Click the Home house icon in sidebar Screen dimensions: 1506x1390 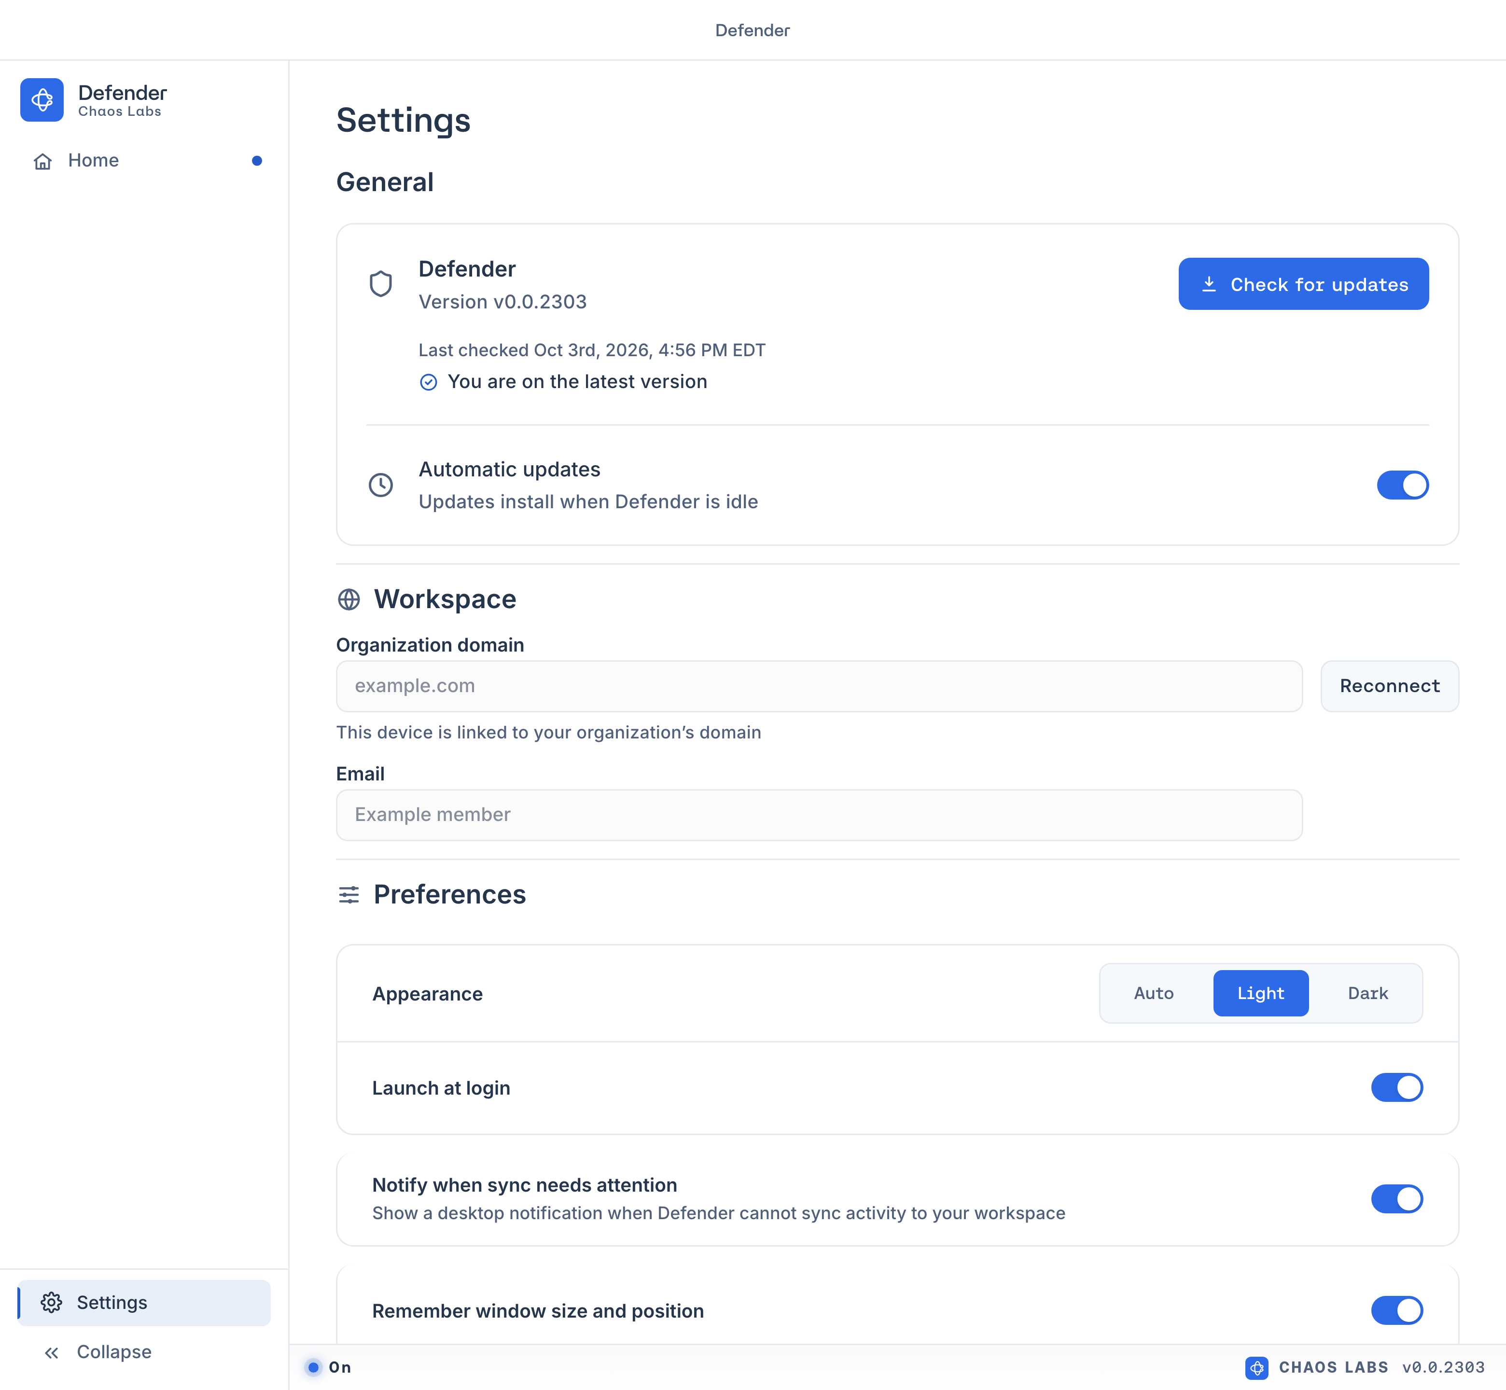(43, 161)
